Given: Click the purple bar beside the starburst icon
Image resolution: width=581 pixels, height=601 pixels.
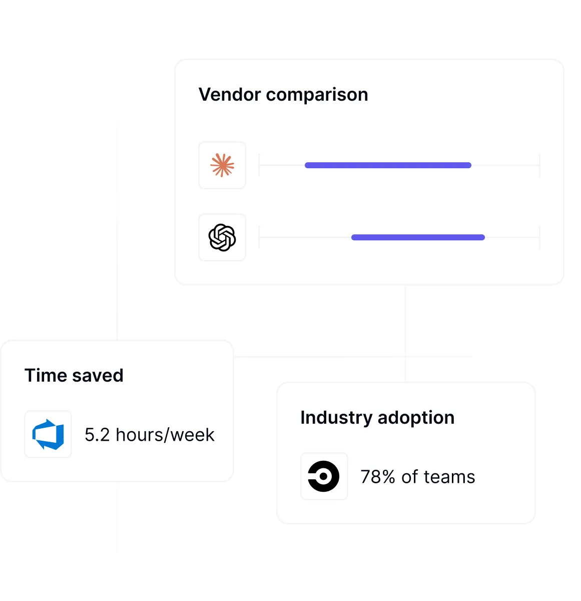Looking at the screenshot, I should click(388, 165).
